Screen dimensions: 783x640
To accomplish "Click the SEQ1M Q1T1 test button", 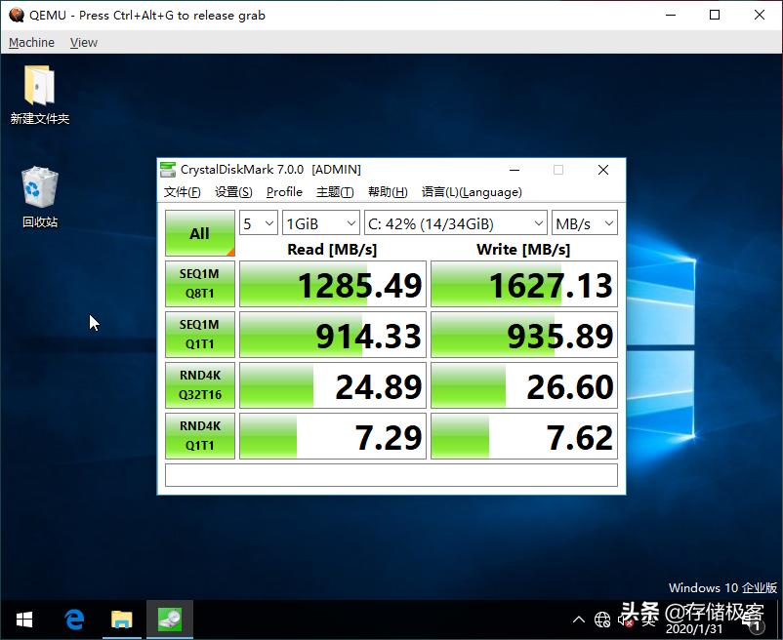I will [199, 335].
